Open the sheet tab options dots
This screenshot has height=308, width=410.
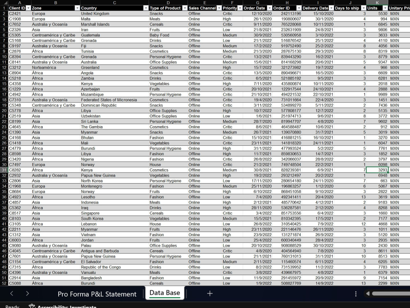[355, 294]
